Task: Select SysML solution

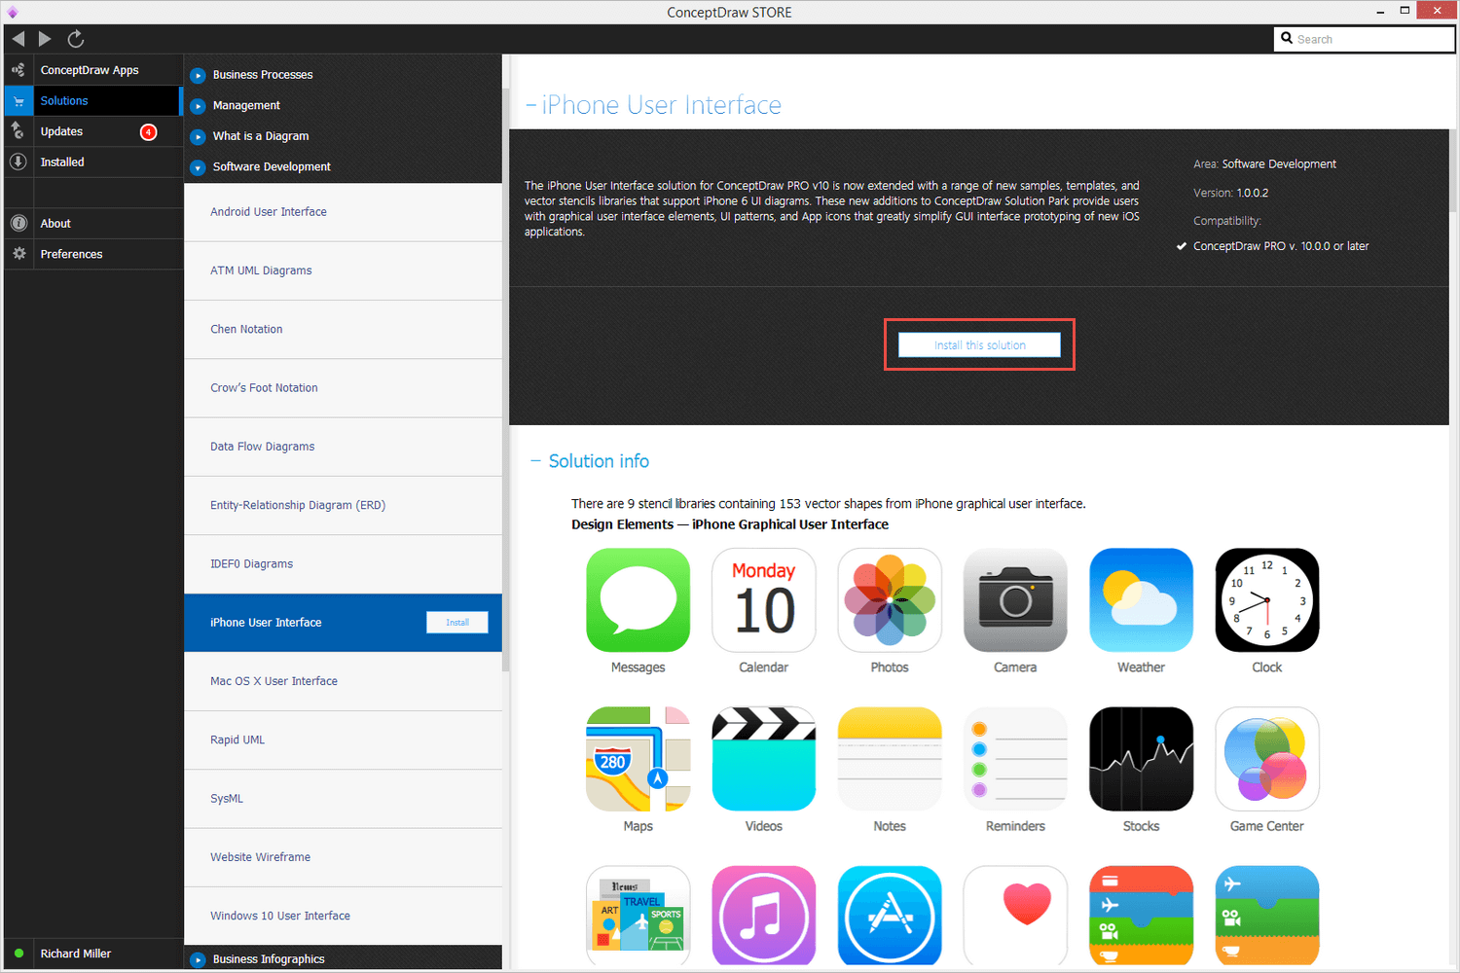Action: [x=343, y=799]
